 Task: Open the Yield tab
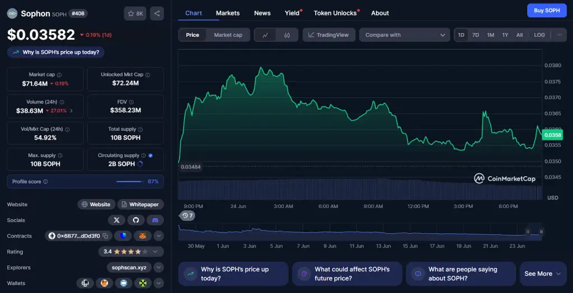click(x=292, y=13)
